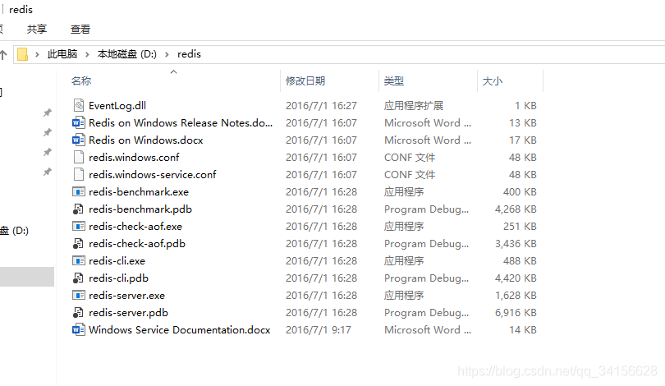Select the file name redis-server.exe
This screenshot has height=386, width=665.
click(126, 295)
